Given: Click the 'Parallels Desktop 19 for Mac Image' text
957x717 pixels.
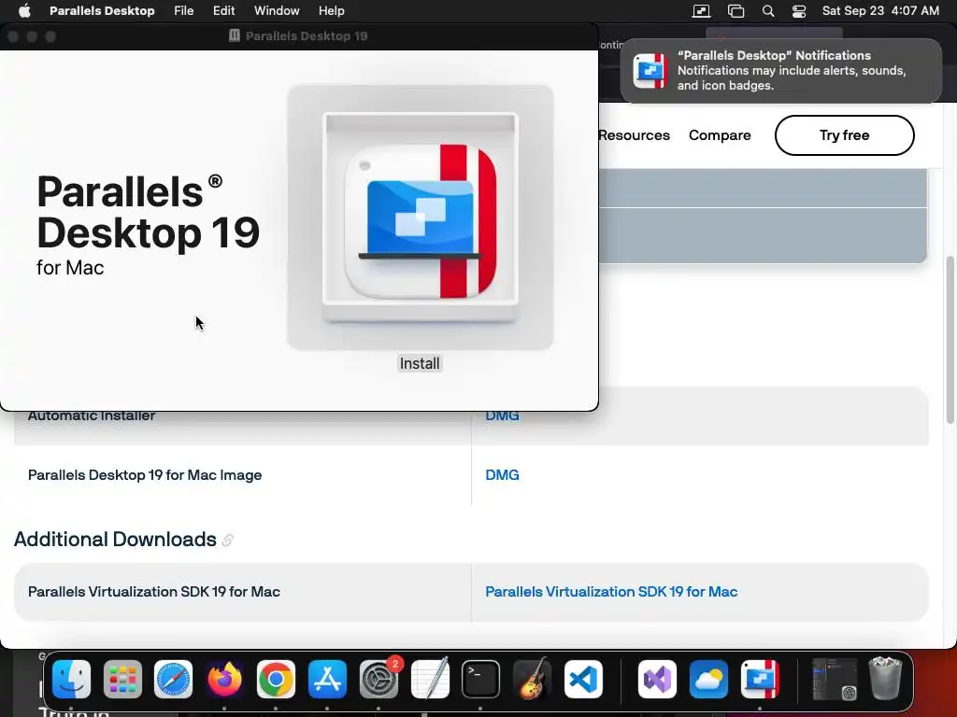Looking at the screenshot, I should (145, 475).
